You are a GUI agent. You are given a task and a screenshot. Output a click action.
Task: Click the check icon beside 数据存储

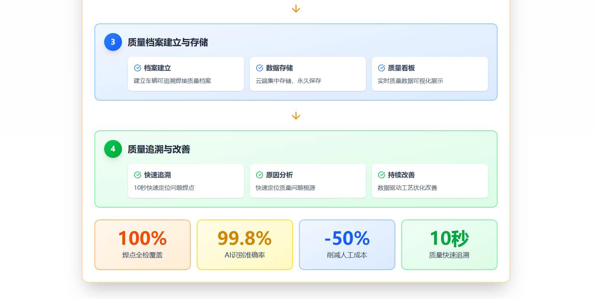pos(260,68)
